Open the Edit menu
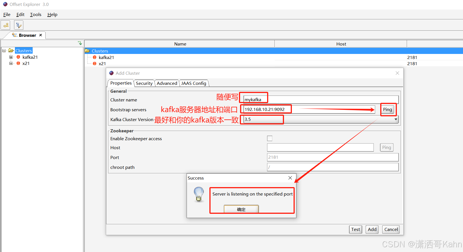Viewport: 463px width, 252px height. pyautogui.click(x=20, y=15)
